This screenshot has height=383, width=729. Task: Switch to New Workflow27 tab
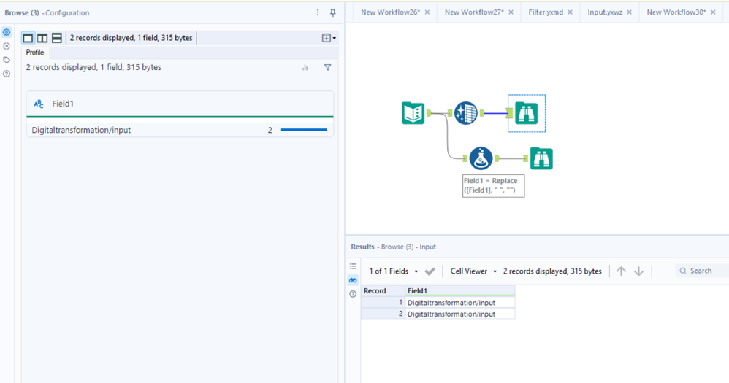[474, 12]
